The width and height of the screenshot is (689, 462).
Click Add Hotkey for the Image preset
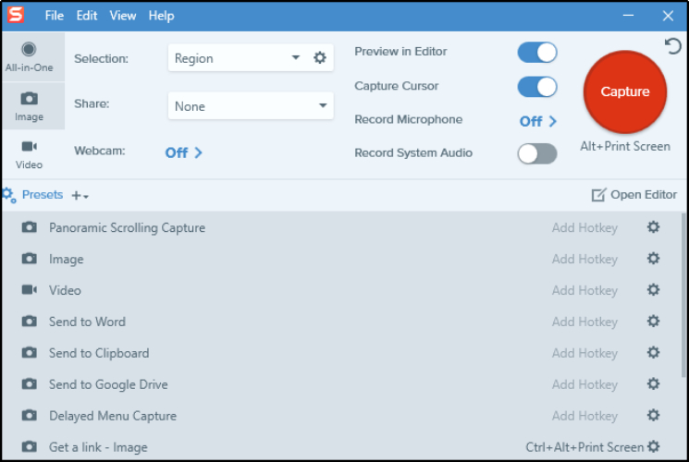584,260
